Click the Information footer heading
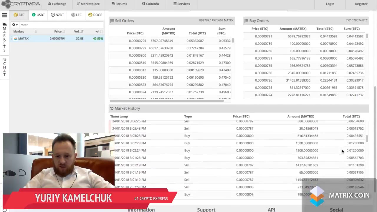The width and height of the screenshot is (377, 212). [141, 210]
